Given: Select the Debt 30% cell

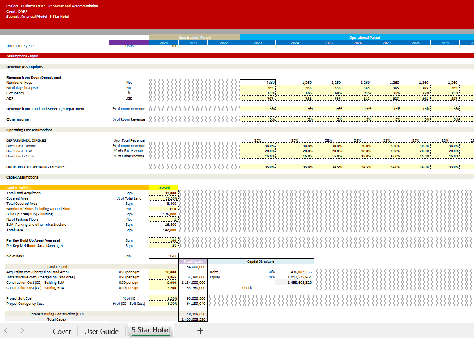Looking at the screenshot, I should pos(271,272).
